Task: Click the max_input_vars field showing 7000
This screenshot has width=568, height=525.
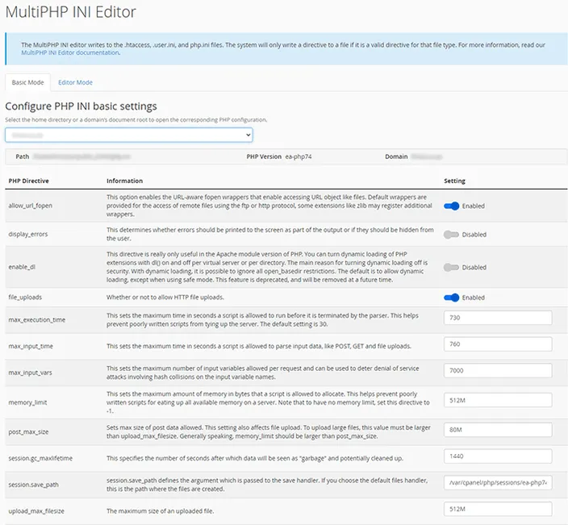Action: coord(498,370)
